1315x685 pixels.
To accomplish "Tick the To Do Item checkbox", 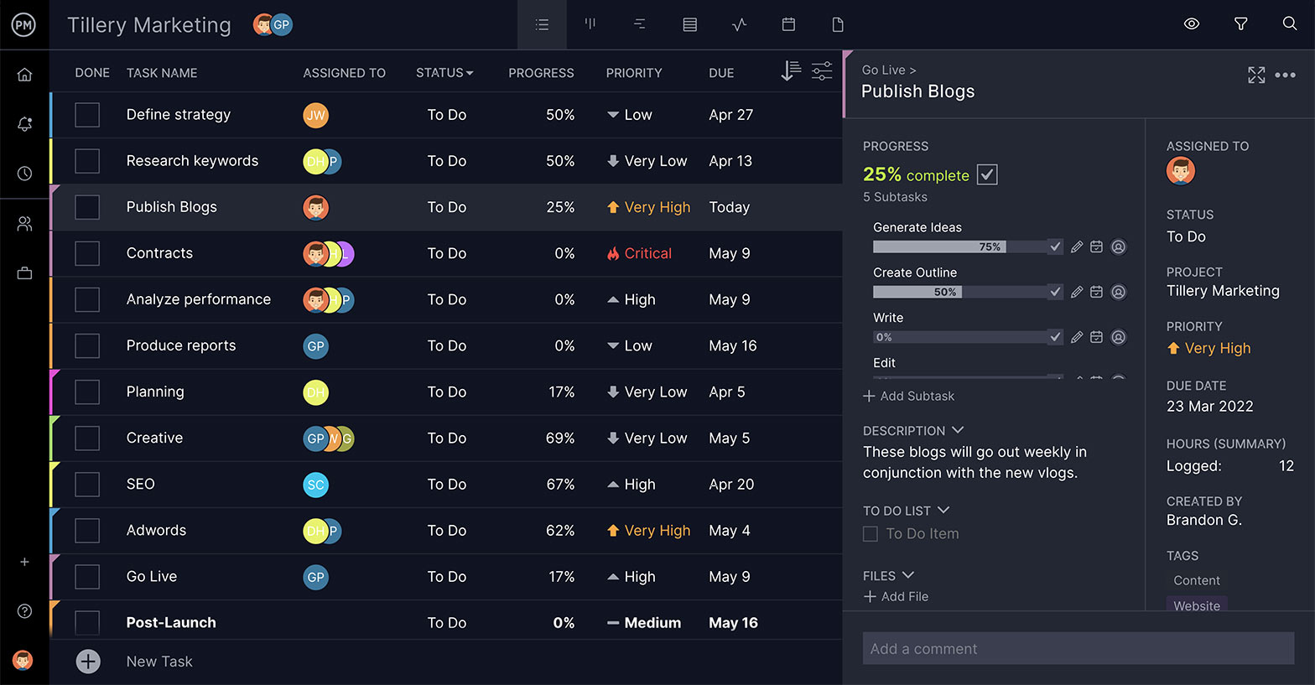I will pos(871,534).
